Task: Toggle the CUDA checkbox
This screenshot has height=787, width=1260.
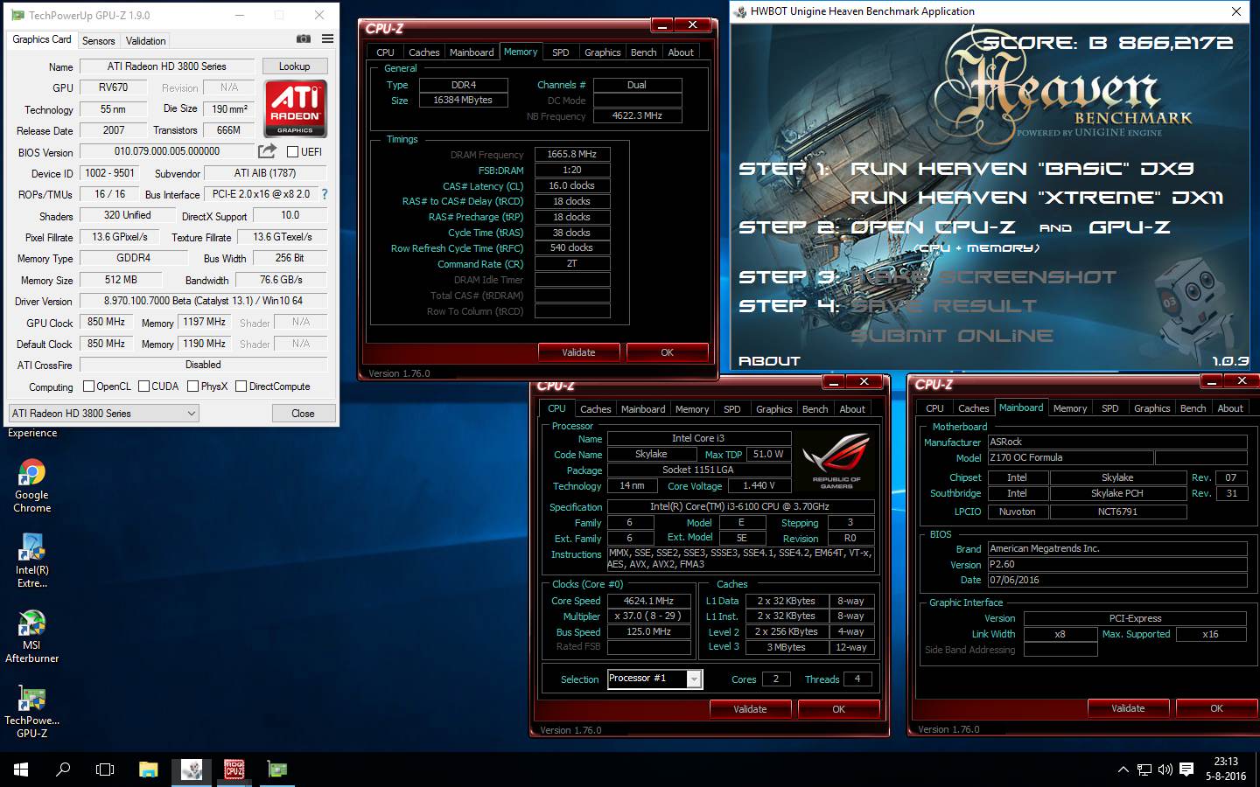Action: click(x=144, y=386)
